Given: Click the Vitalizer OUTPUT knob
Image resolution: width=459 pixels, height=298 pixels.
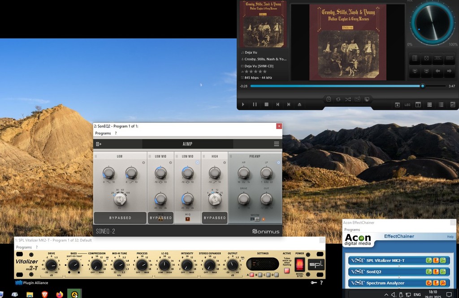Looking at the screenshot, I should click(233, 265).
